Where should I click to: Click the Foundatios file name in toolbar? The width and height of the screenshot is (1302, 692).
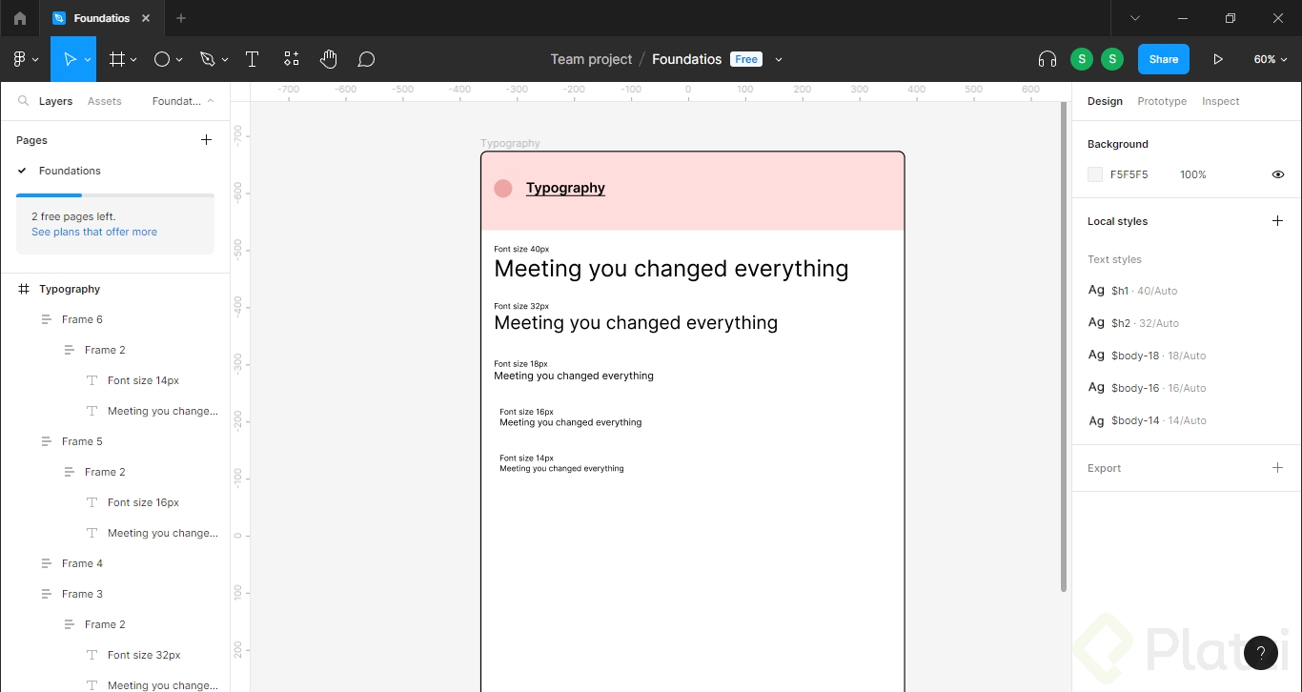[686, 59]
